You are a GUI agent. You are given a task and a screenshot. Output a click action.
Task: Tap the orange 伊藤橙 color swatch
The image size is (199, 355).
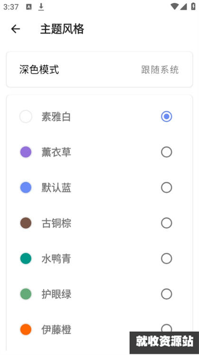[26, 329]
